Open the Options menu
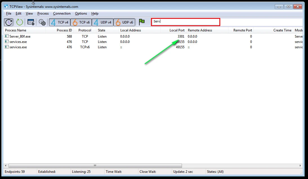The height and width of the screenshot is (179, 308). click(x=81, y=13)
